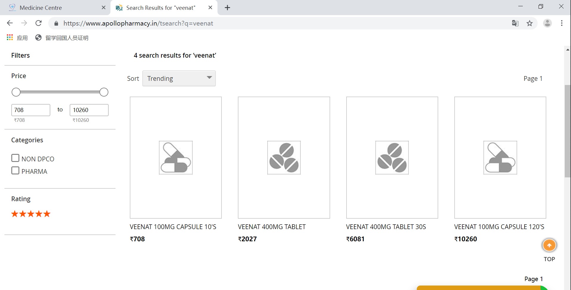Open the apps grid shortcut
Viewport: 571px width, 290px height.
click(x=10, y=37)
